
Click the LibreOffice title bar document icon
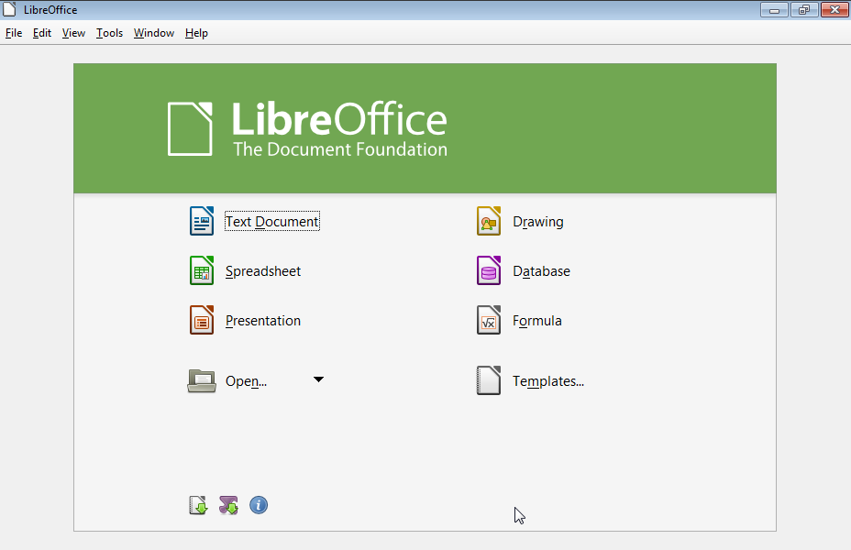(x=9, y=9)
